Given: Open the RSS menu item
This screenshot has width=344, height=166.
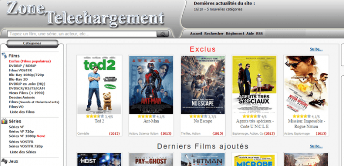Looking at the screenshot, I should 259,33.
